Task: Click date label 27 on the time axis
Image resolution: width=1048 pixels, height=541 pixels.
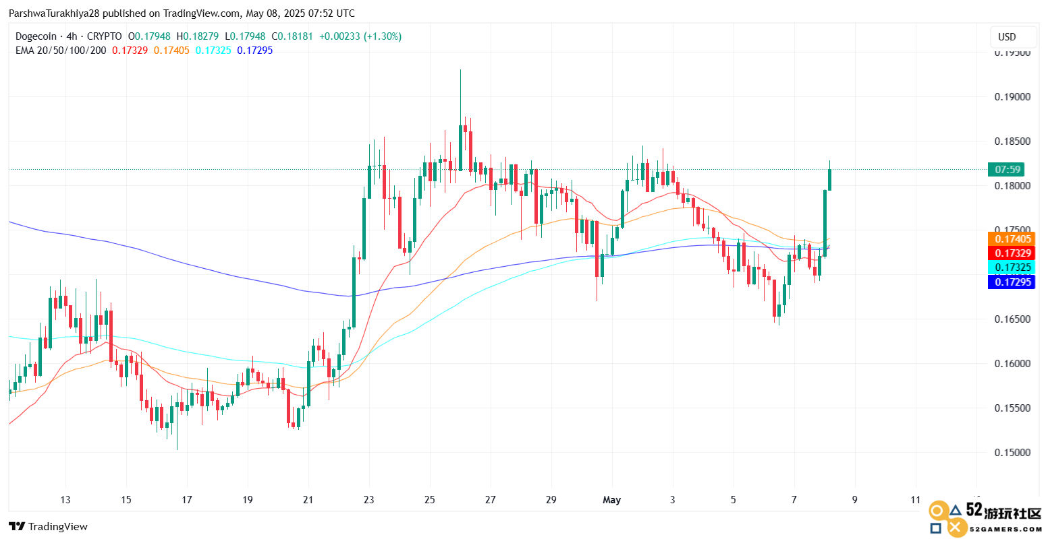Action: (491, 500)
